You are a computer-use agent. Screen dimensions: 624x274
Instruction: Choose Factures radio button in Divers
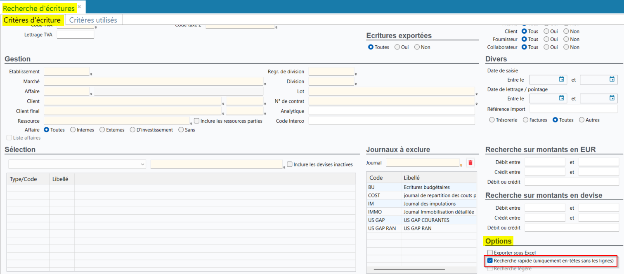click(x=525, y=120)
